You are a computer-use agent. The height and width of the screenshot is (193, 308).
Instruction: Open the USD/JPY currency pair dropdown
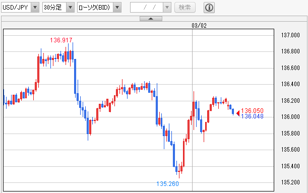(20, 8)
